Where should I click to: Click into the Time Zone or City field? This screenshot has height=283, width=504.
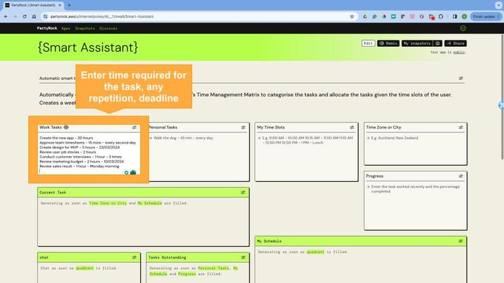pyautogui.click(x=415, y=149)
